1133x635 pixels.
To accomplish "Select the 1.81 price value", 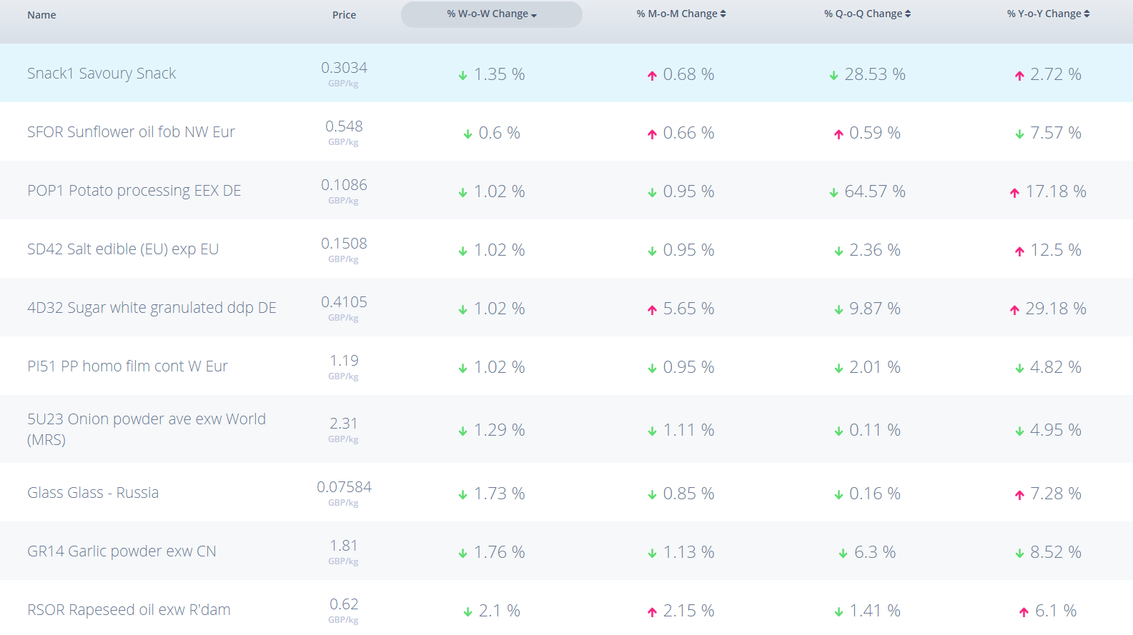I will click(x=344, y=546).
